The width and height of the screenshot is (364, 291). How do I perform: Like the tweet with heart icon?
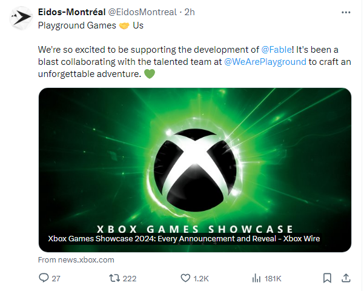tap(186, 278)
